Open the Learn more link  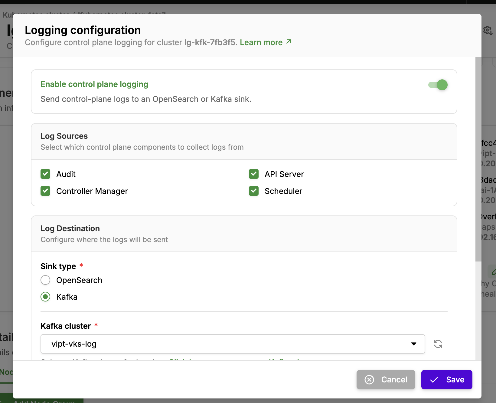pyautogui.click(x=266, y=42)
